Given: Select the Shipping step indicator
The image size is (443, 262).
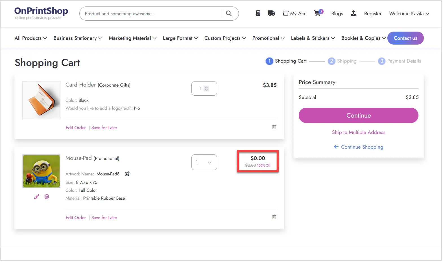Looking at the screenshot, I should pos(342,61).
